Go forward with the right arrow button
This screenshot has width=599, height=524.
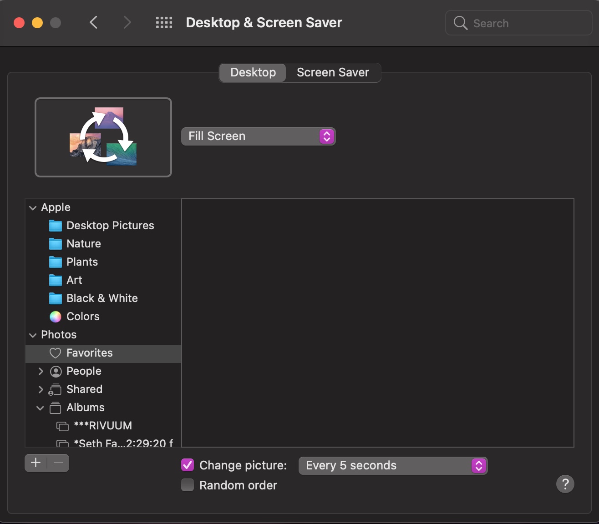point(127,22)
